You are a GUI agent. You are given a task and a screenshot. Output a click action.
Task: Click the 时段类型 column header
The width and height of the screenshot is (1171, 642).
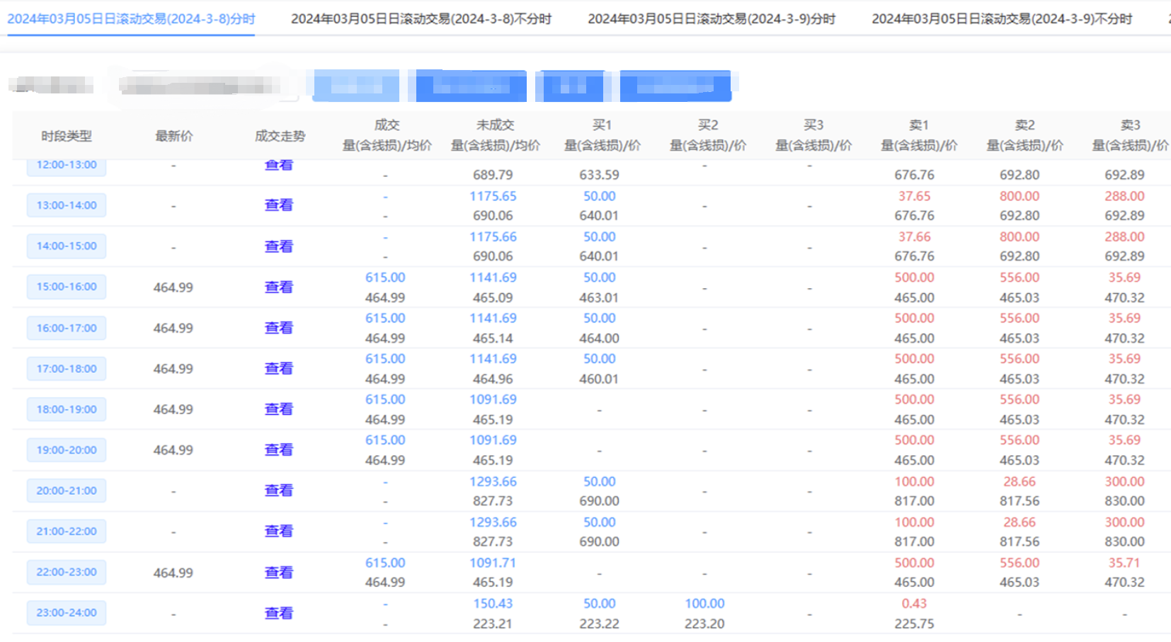pyautogui.click(x=67, y=136)
